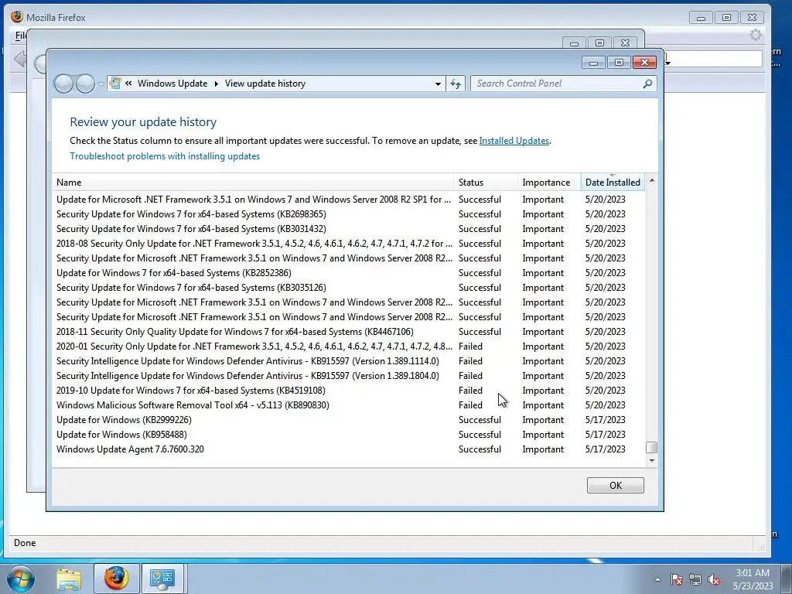Expand address bar previous locations dropdown
The height and width of the screenshot is (594, 792).
tap(438, 84)
